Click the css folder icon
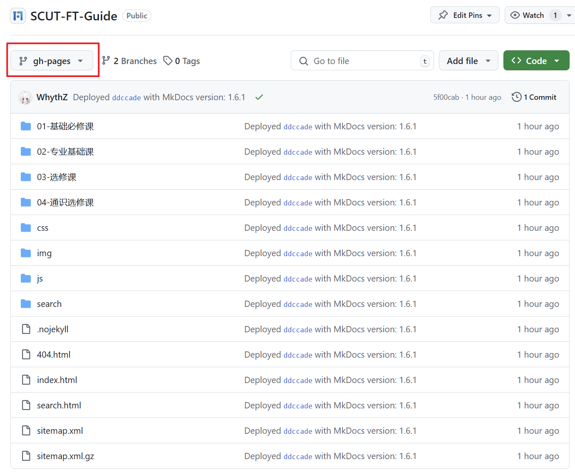Image resolution: width=575 pixels, height=472 pixels. point(26,227)
